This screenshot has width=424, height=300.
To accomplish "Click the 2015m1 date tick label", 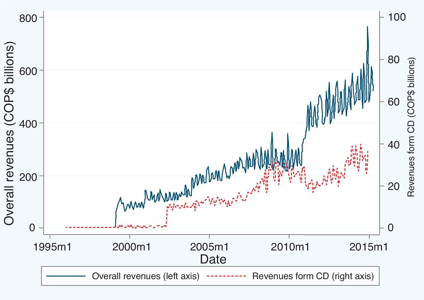I will (x=368, y=247).
